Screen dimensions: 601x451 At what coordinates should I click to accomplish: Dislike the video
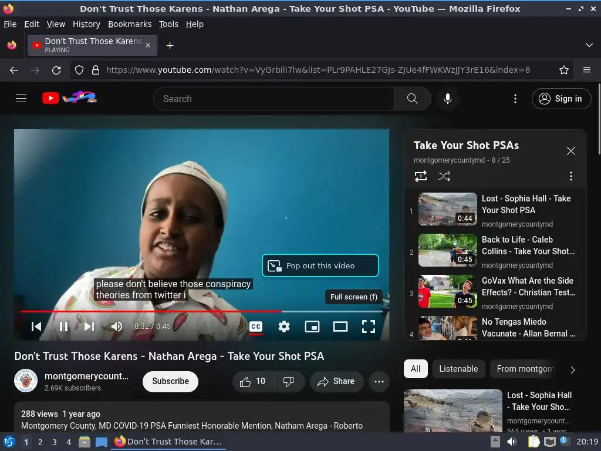pyautogui.click(x=288, y=381)
